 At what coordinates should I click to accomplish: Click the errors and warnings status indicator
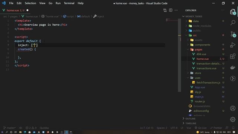(x=31, y=128)
